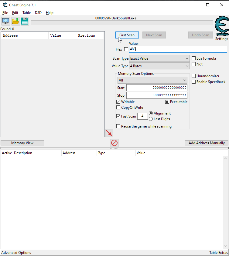The image size is (229, 256).
Task: Click the red clear address list icon
Action: tap(114, 143)
